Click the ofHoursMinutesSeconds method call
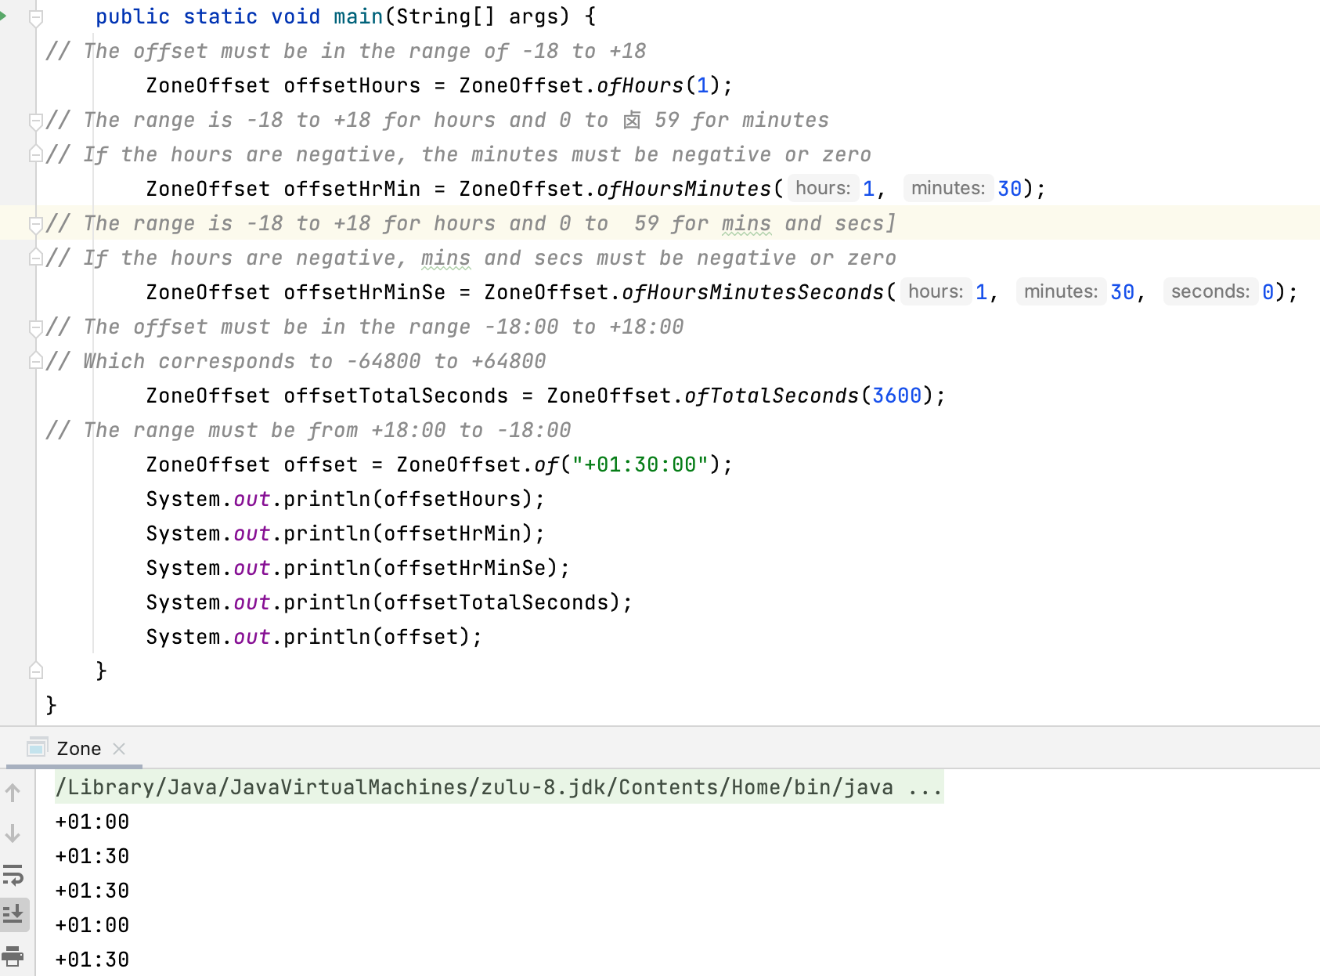The height and width of the screenshot is (976, 1320). [752, 292]
